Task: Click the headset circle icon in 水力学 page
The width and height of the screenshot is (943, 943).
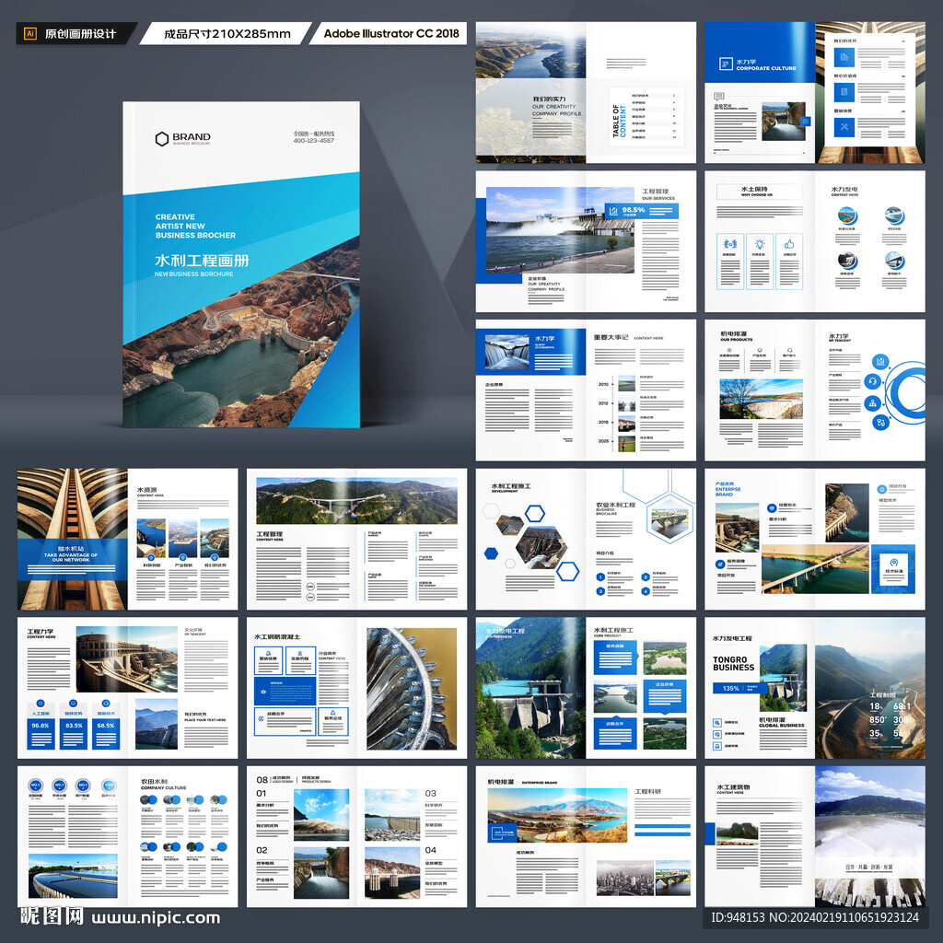Action: pyautogui.click(x=873, y=382)
